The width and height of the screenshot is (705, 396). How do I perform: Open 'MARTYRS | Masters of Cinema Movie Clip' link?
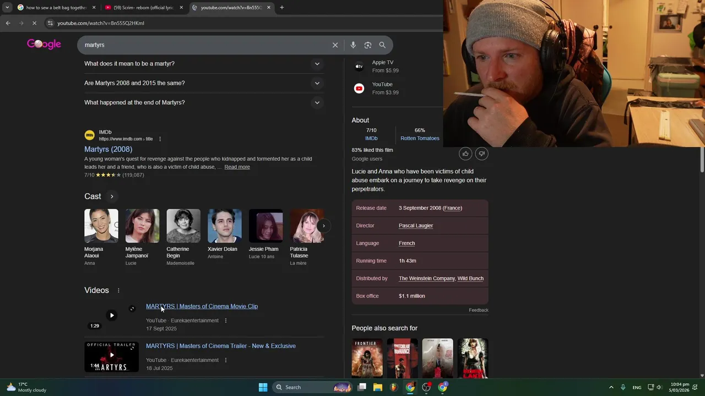coord(202,306)
